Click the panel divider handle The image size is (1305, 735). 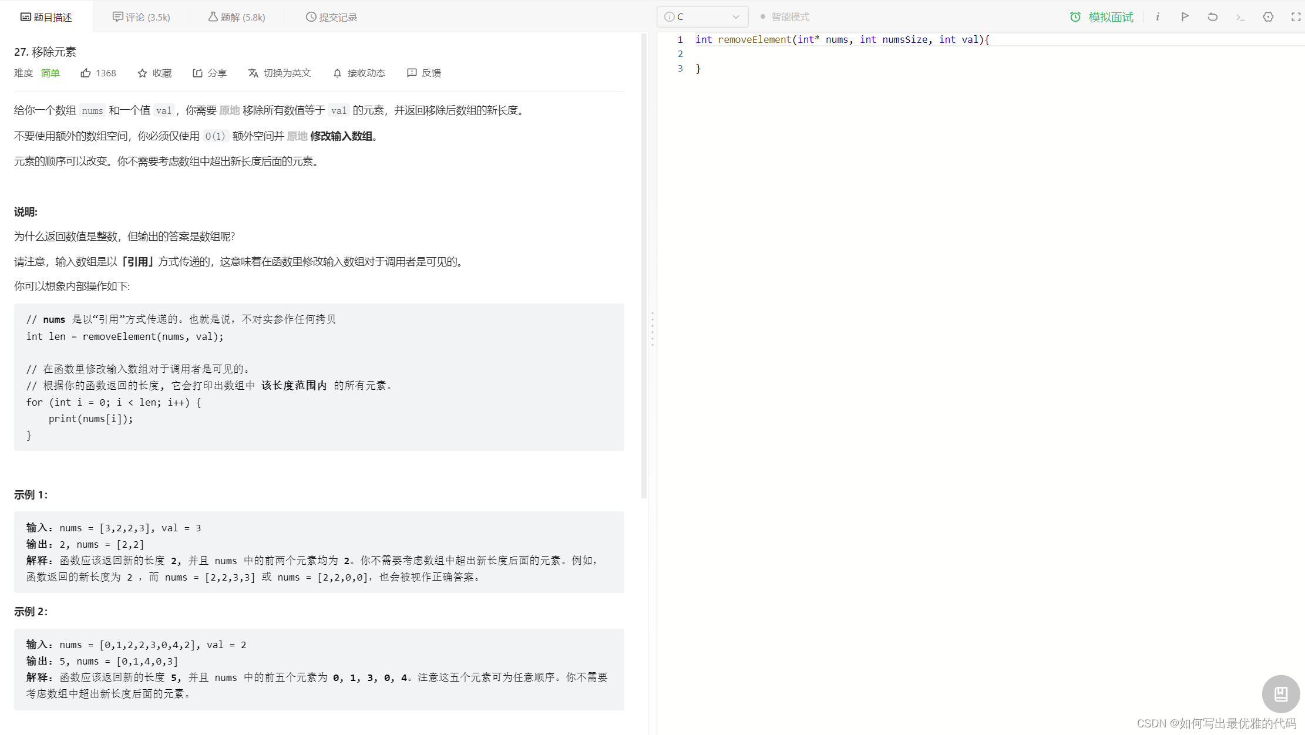click(652, 329)
